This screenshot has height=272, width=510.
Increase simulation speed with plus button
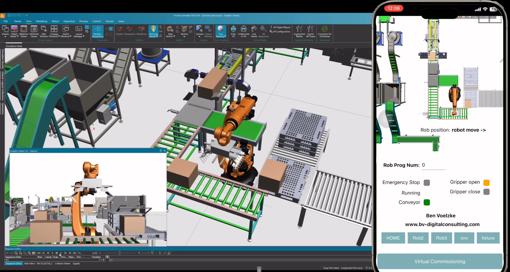coord(139,253)
